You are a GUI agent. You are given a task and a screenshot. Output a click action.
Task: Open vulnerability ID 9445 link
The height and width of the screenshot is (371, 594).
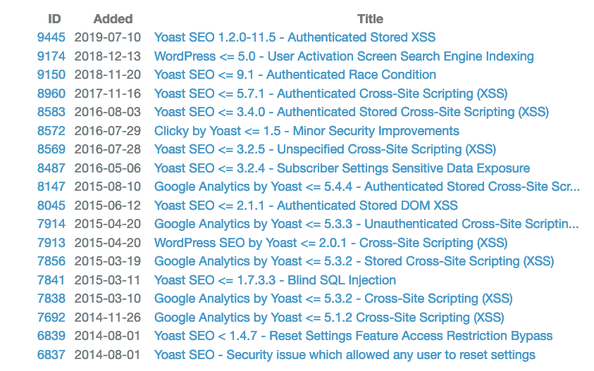(x=51, y=37)
